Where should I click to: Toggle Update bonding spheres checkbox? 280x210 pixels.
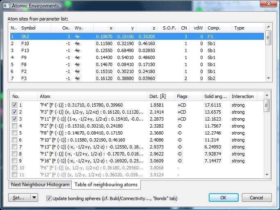[x=49, y=198]
